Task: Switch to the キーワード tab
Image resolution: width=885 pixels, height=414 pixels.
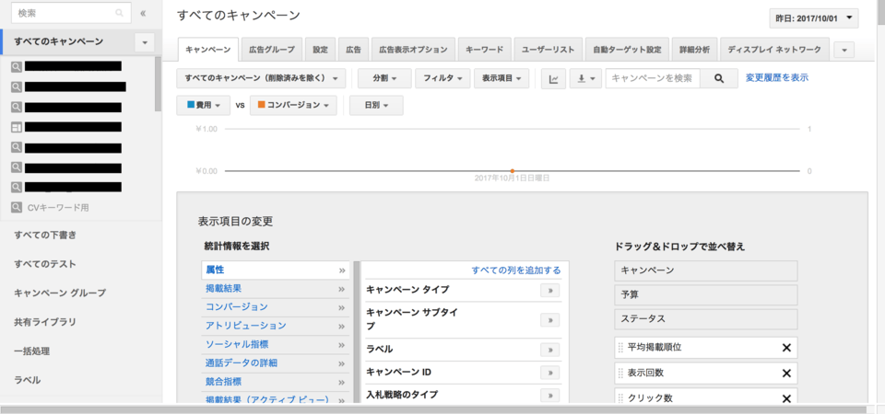Action: [484, 49]
